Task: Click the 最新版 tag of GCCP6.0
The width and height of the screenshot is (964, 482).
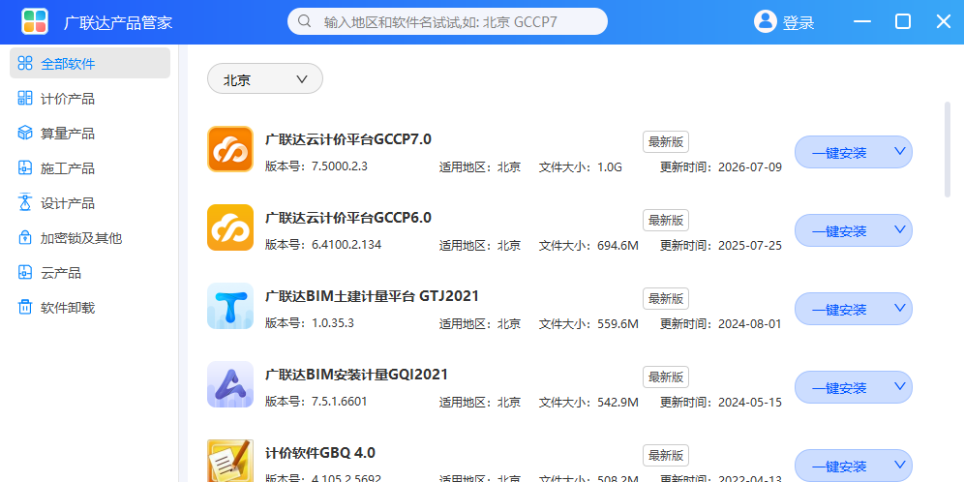Action: [x=666, y=220]
